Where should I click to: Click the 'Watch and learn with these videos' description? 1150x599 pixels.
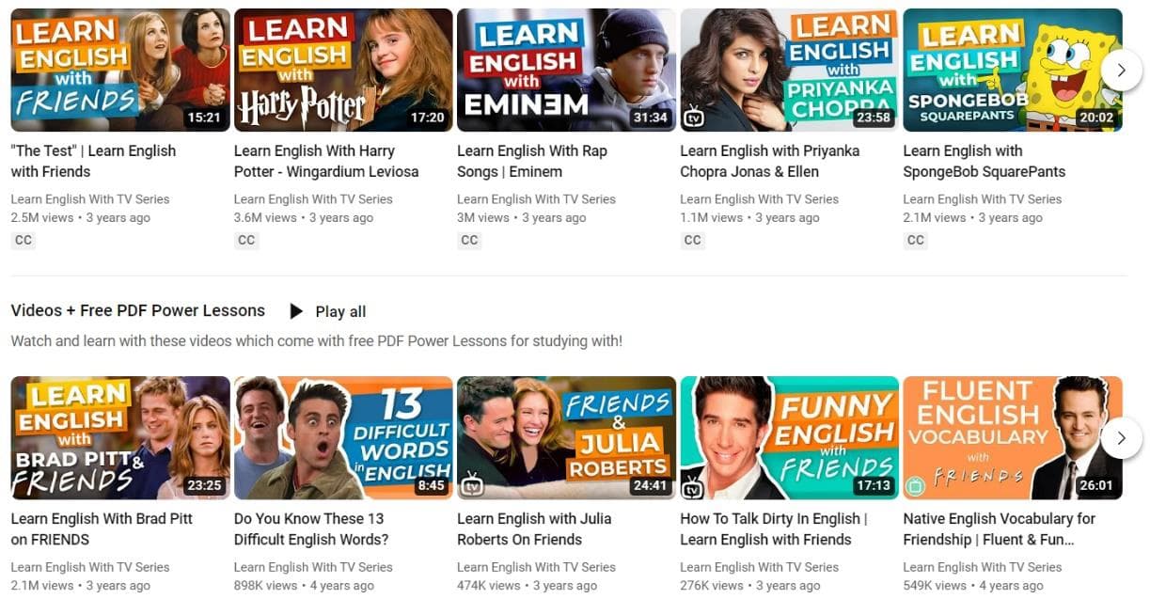click(x=317, y=340)
